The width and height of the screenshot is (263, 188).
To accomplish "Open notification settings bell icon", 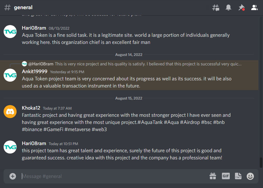I will point(228,7).
